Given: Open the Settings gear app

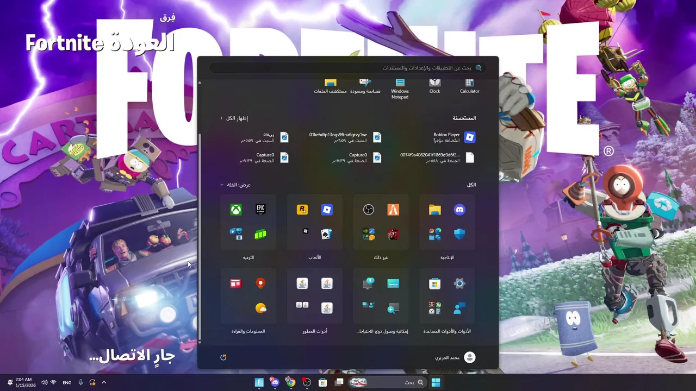Looking at the screenshot, I should (459, 283).
